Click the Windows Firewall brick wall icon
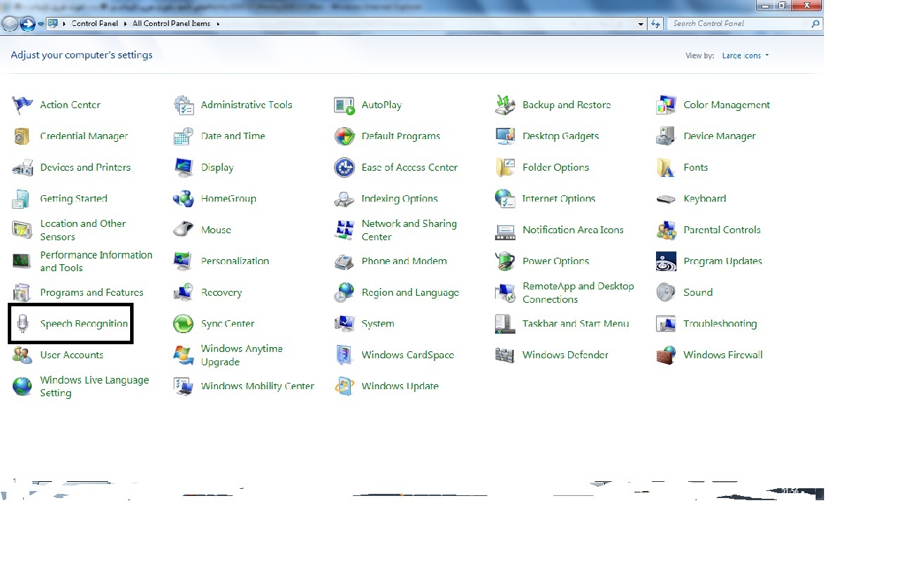The image size is (900, 562). (666, 355)
